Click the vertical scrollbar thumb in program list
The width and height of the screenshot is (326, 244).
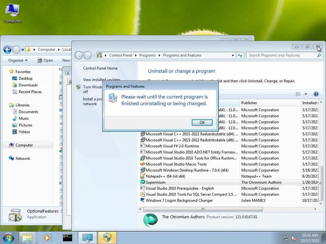321,183
